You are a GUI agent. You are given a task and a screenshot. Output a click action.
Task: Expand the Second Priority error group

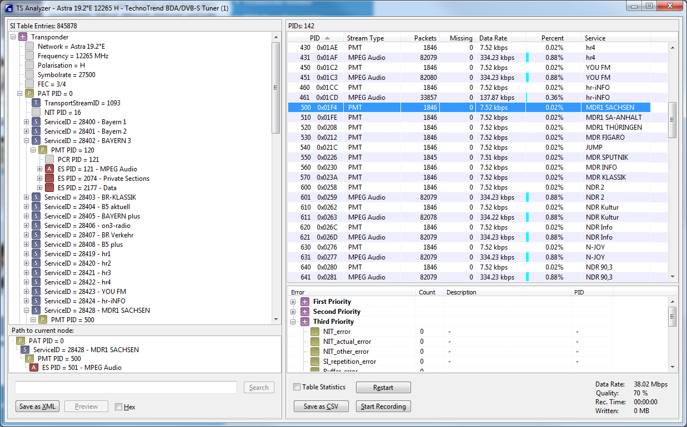coord(293,312)
